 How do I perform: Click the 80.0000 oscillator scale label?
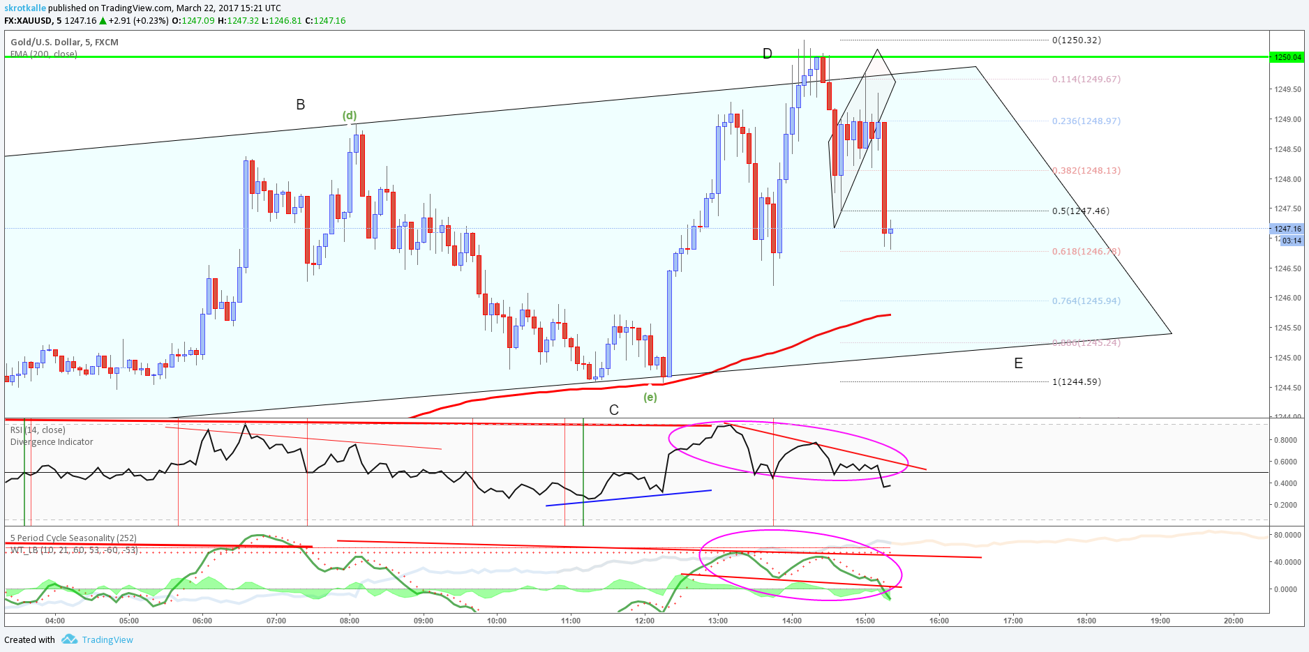click(1287, 535)
